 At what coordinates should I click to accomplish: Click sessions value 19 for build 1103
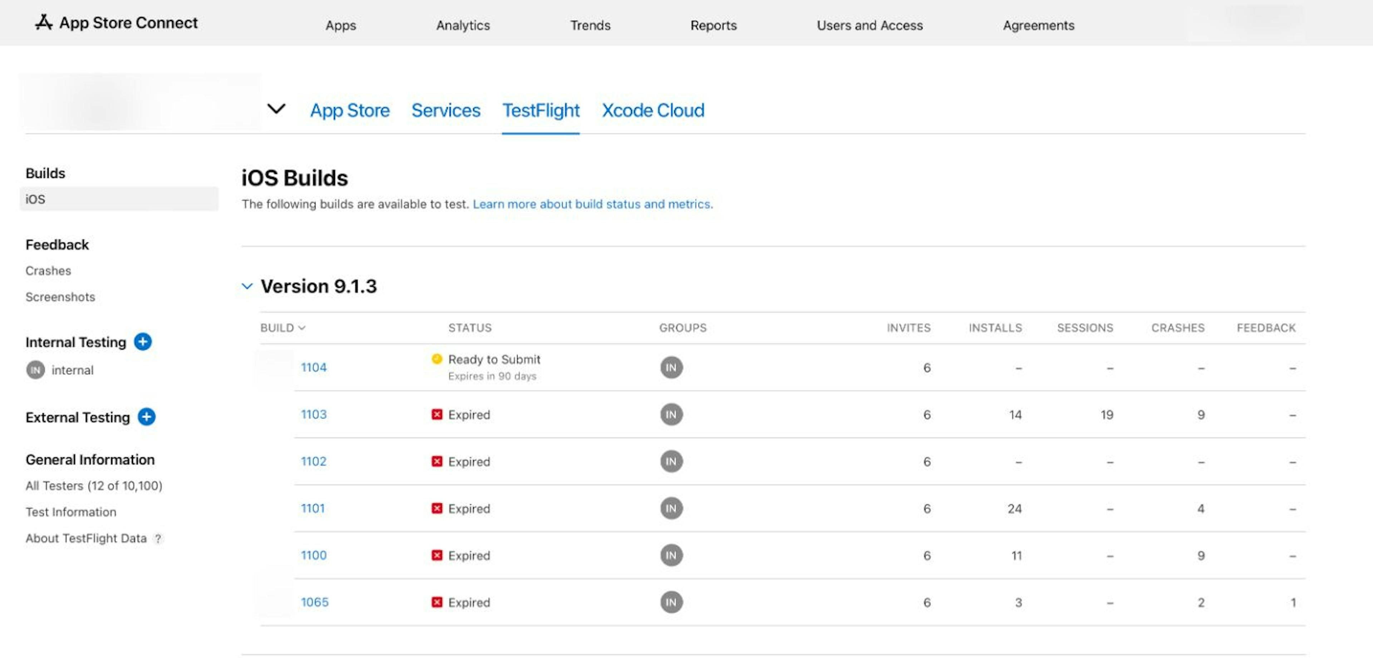point(1107,414)
